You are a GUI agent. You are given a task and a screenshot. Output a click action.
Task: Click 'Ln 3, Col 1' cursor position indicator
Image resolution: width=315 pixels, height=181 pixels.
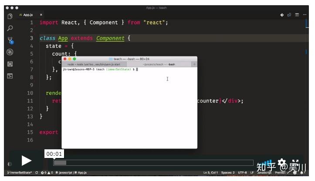point(210,173)
